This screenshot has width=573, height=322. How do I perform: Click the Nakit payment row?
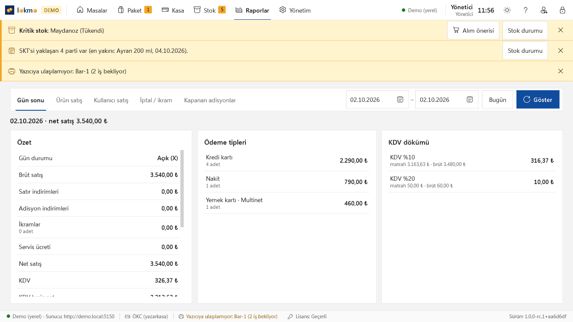(x=287, y=182)
